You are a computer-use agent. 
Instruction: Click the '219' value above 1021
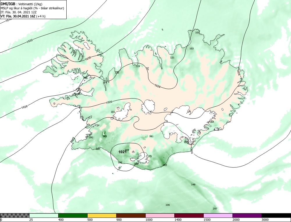pos(127,150)
